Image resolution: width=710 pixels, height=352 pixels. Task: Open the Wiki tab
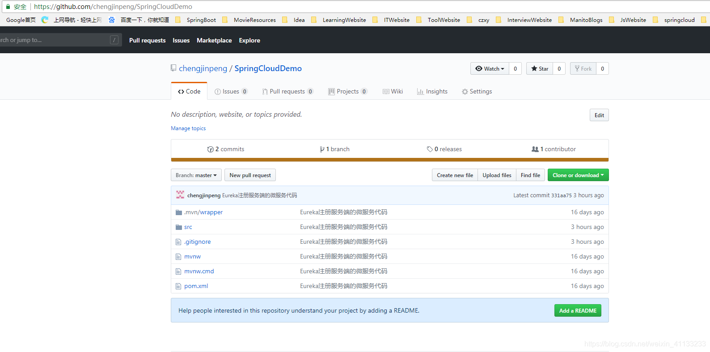[x=393, y=91]
